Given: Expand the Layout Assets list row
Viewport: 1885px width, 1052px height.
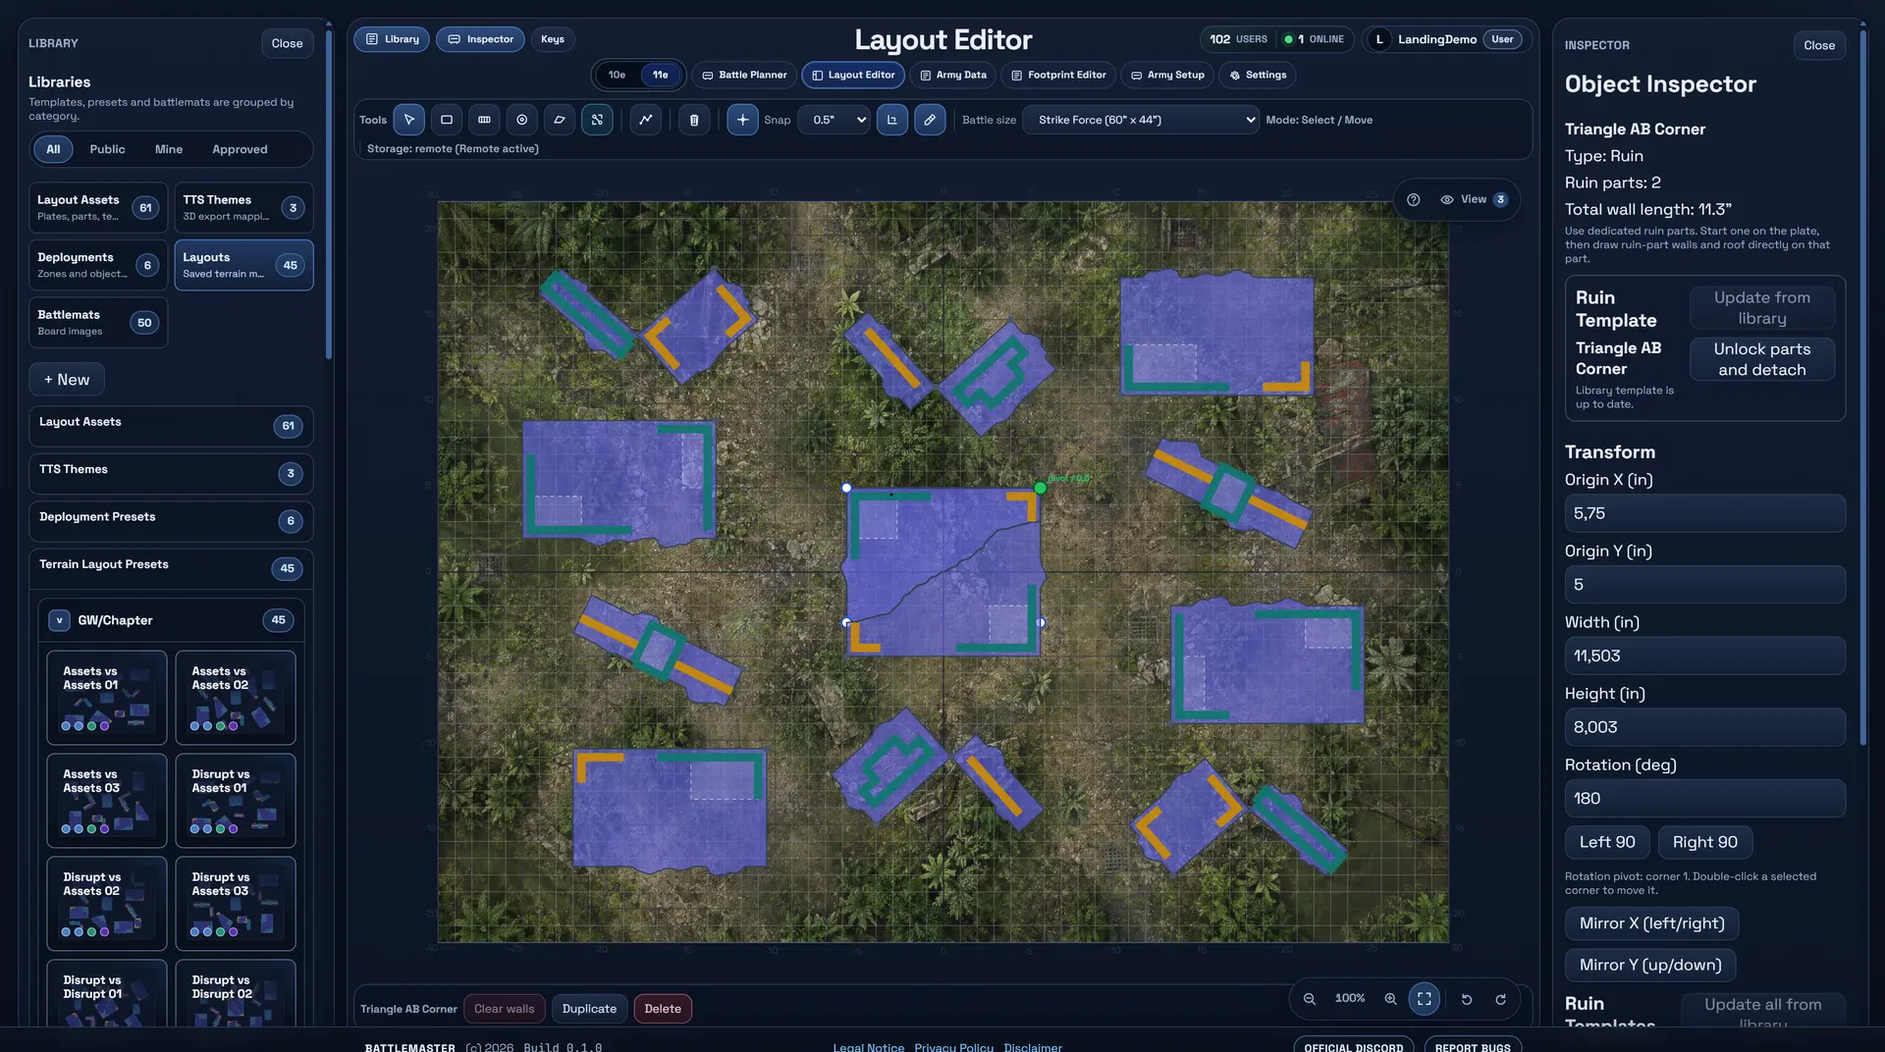Looking at the screenshot, I should point(171,426).
